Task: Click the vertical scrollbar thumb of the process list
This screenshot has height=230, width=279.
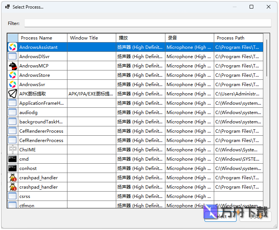Action: point(267,58)
